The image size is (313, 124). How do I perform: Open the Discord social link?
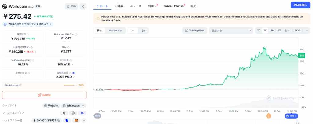[x=82, y=113]
